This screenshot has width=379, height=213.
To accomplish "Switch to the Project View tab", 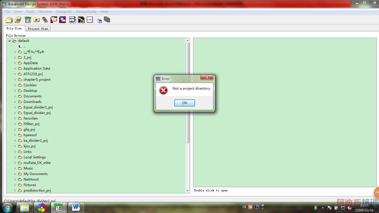I will coord(38,29).
